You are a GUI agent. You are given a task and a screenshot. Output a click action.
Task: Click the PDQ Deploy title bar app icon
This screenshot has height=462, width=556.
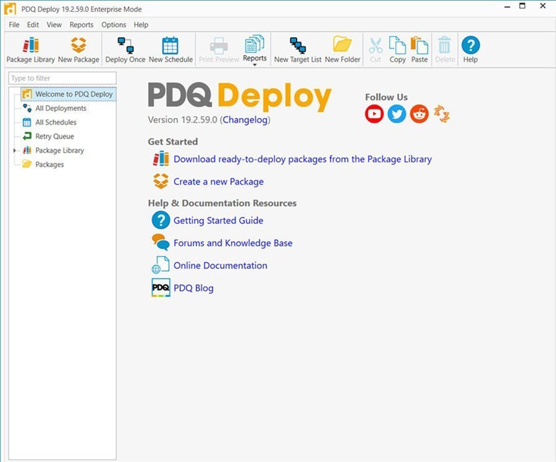pyautogui.click(x=10, y=9)
